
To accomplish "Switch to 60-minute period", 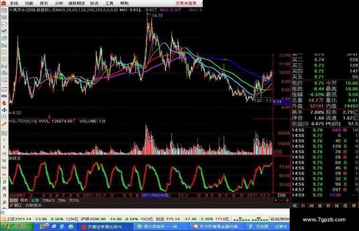I will pyautogui.click(x=4, y=167).
